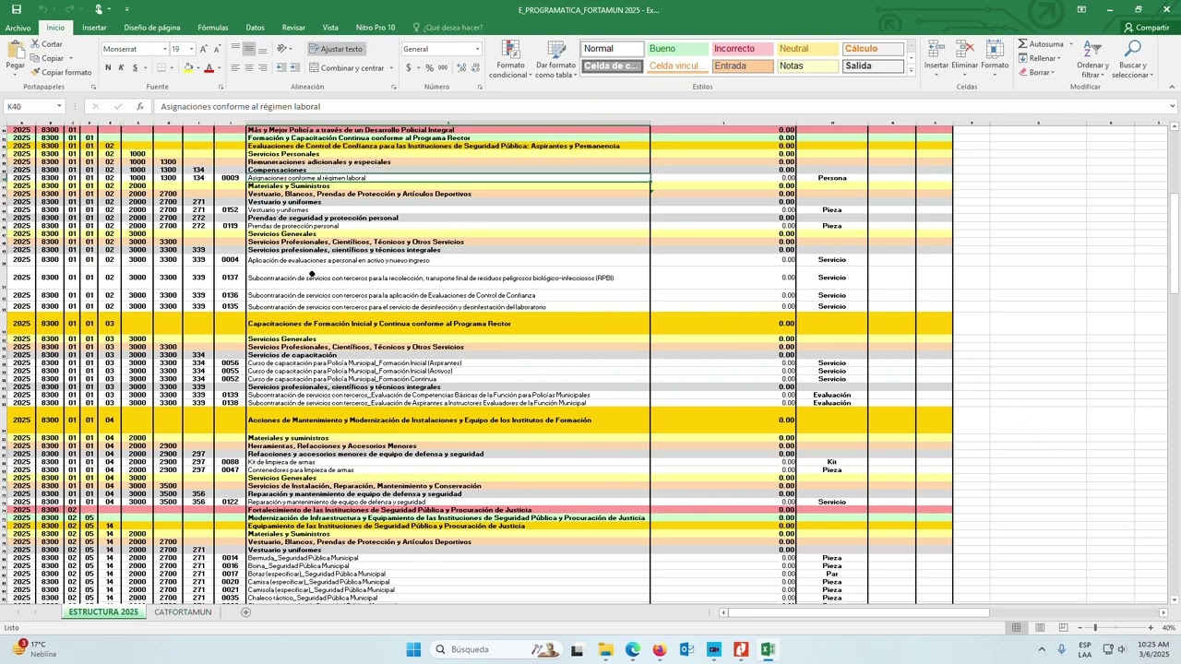
Task: Toggle underline formatting (S)
Action: 135,67
